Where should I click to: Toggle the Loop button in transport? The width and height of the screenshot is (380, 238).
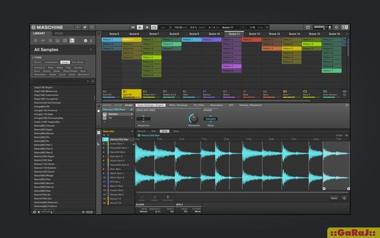(x=154, y=27)
